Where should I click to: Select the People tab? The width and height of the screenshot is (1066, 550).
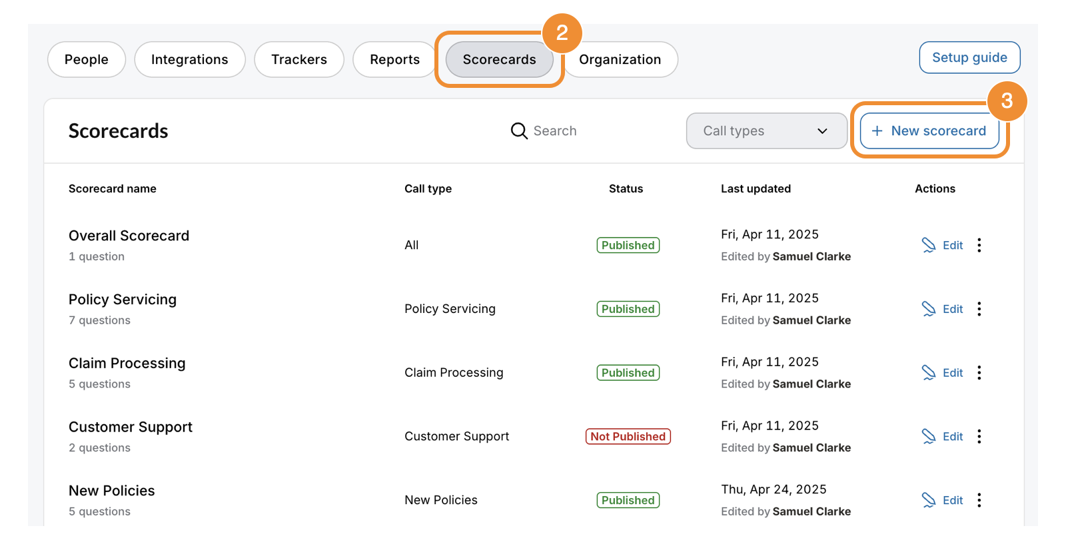click(x=87, y=60)
